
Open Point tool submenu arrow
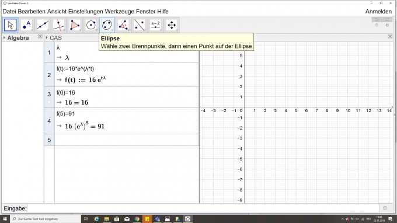[32, 30]
